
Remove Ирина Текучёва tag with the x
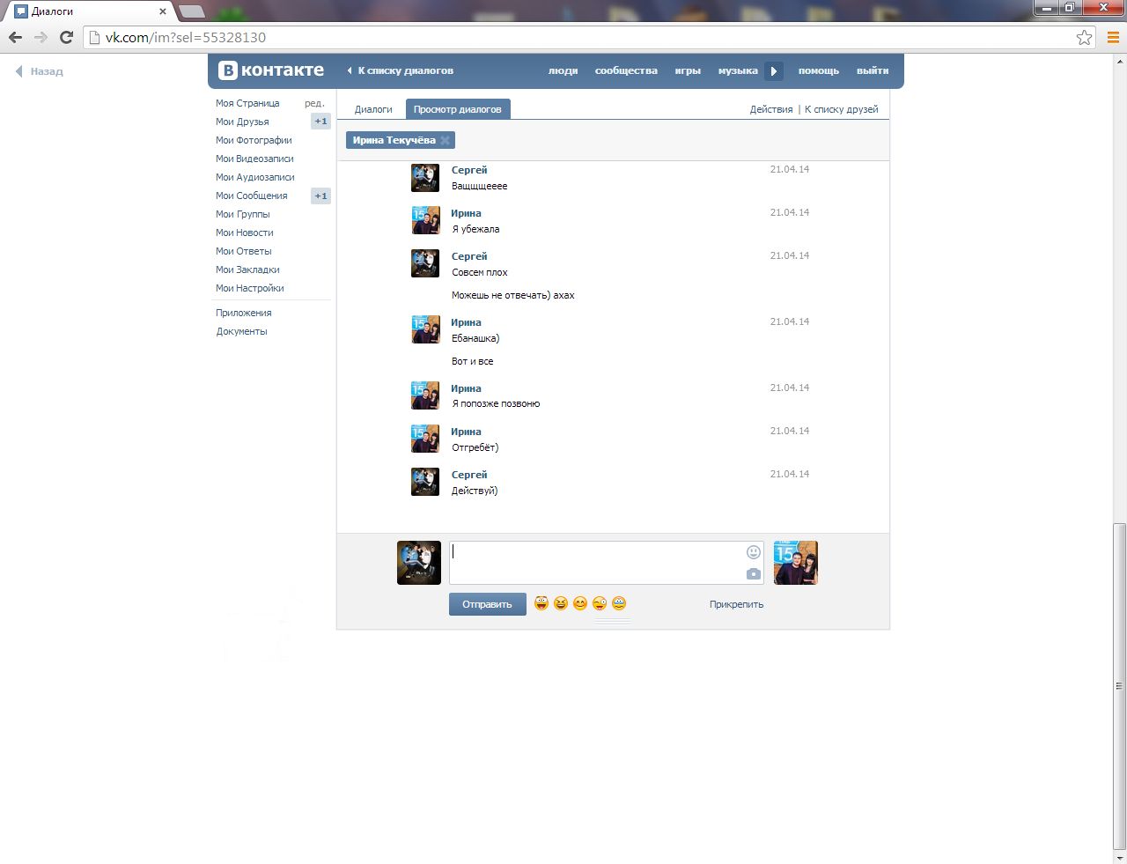(446, 140)
